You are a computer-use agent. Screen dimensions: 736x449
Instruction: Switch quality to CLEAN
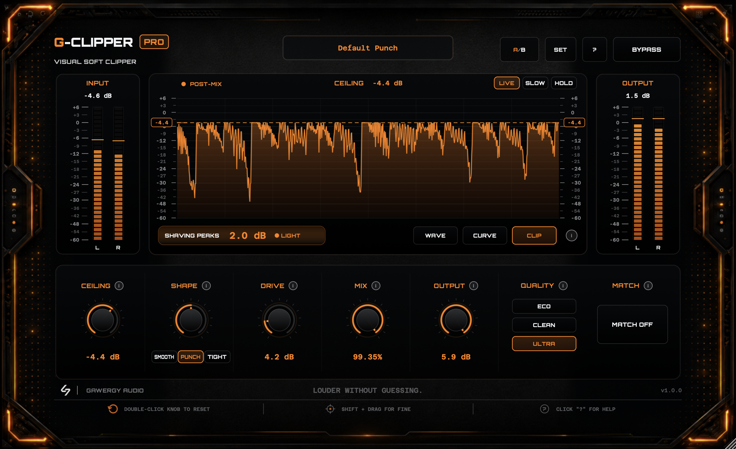[x=544, y=325]
